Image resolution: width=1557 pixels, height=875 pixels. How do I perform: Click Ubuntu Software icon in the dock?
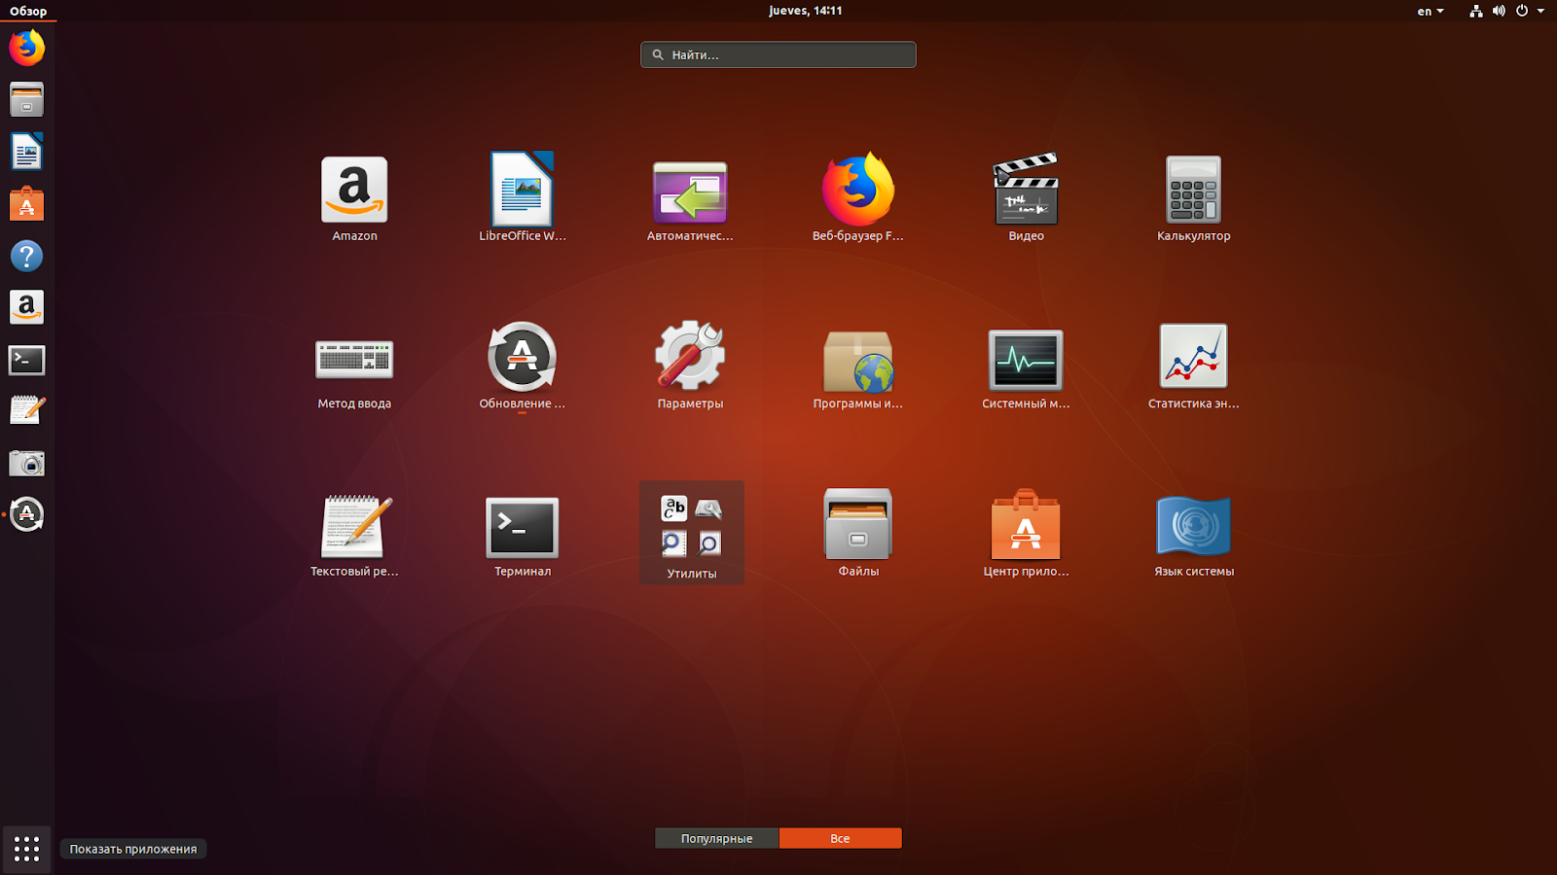point(27,204)
